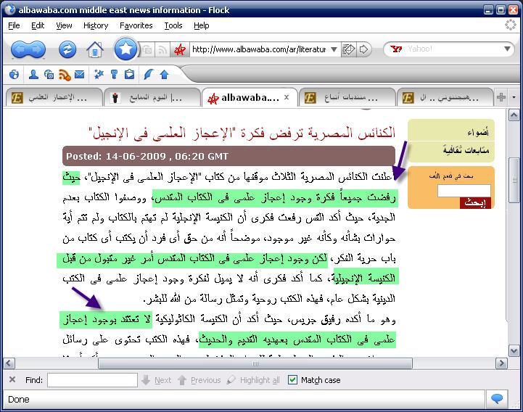Screen dimensions: 523x412
Task: Close the albawaba tab
Action: coord(287,96)
